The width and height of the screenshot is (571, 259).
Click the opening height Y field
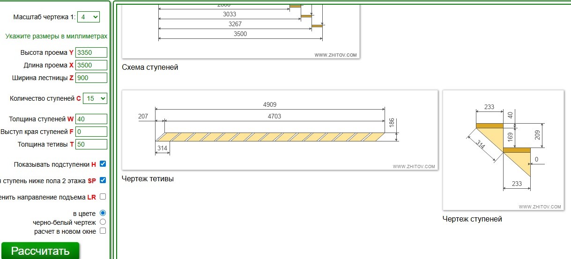[x=91, y=52]
